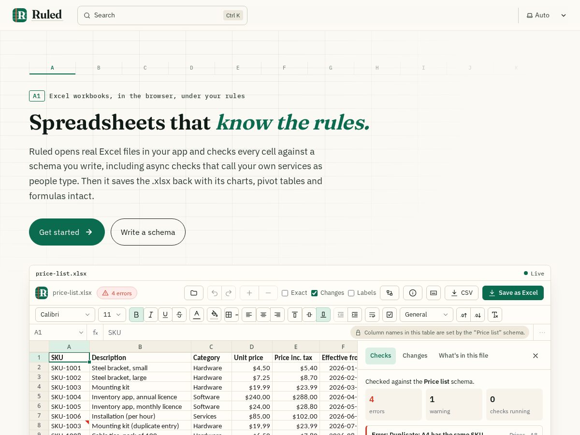This screenshot has height=435, width=580.
Task: Open the Auto theme dropdown
Action: tap(546, 15)
